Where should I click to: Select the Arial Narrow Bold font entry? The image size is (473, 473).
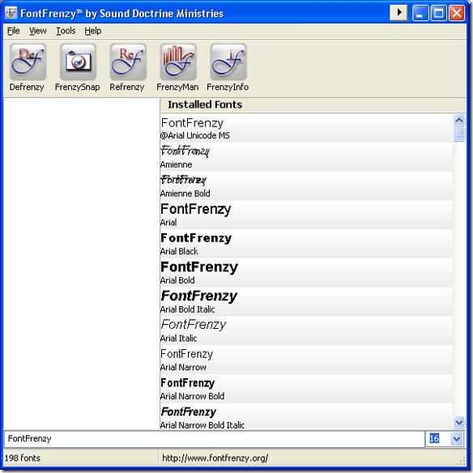[306, 389]
